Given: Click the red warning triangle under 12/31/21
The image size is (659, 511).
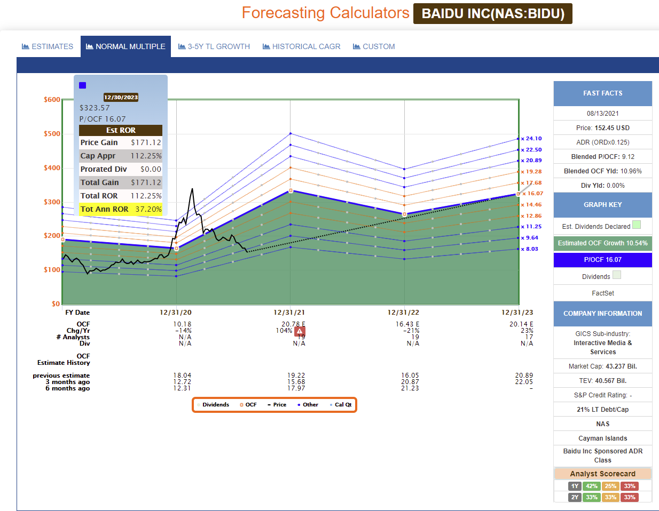Looking at the screenshot, I should coord(300,331).
